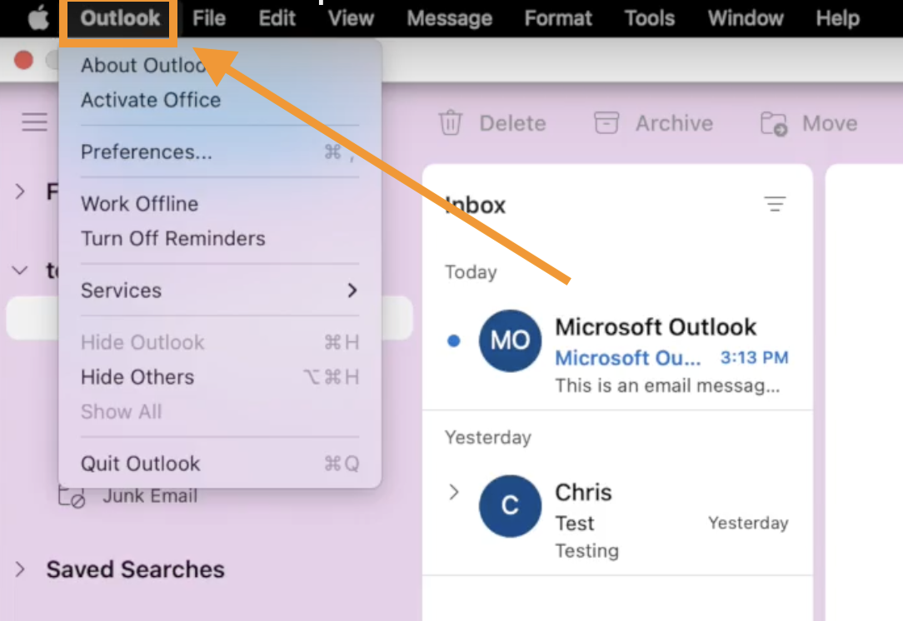Click the Archive button label
This screenshot has width=903, height=621.
674,123
